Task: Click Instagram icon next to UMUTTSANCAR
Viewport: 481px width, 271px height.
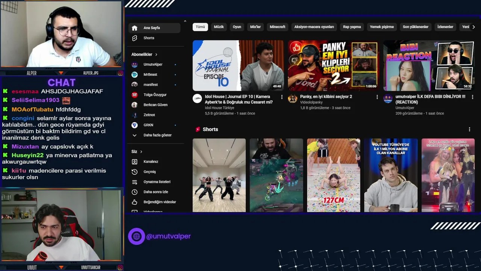Action: pyautogui.click(x=120, y=268)
